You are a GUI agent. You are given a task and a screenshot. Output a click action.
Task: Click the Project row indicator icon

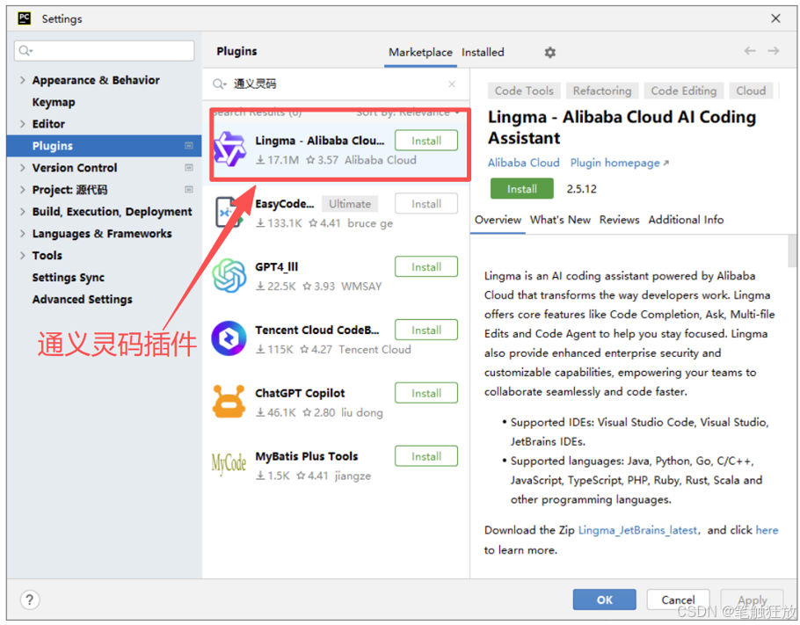tap(189, 189)
